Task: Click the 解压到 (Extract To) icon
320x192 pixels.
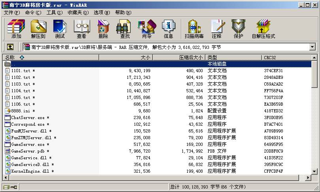Action: point(38,29)
